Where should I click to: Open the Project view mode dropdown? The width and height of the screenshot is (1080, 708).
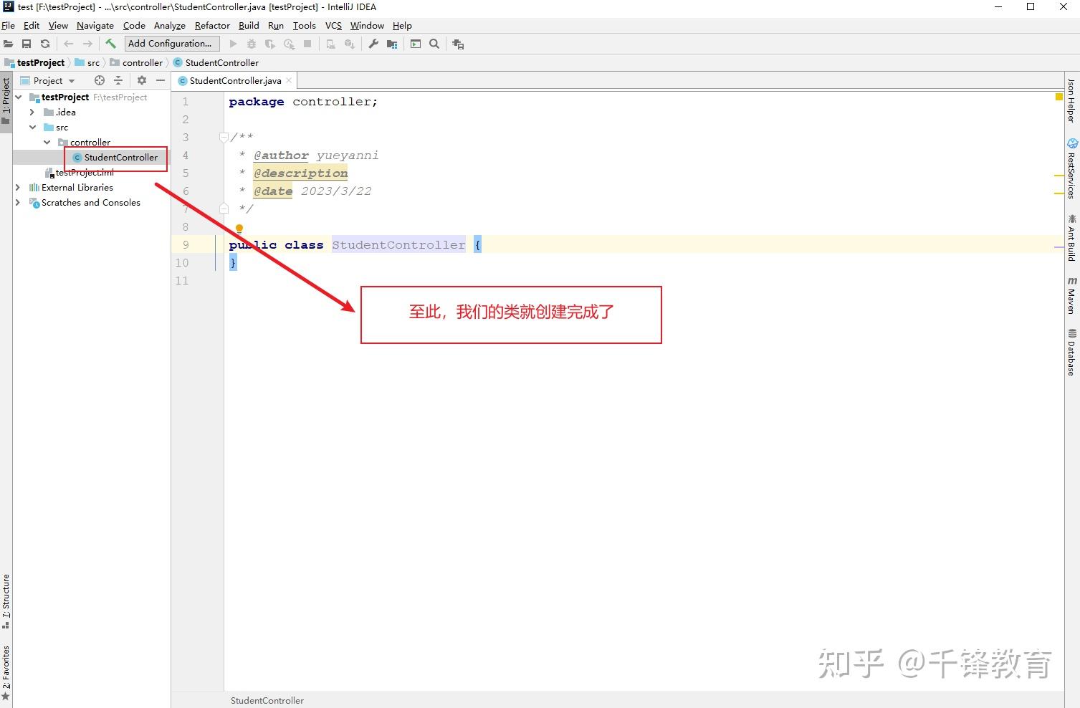(x=70, y=80)
